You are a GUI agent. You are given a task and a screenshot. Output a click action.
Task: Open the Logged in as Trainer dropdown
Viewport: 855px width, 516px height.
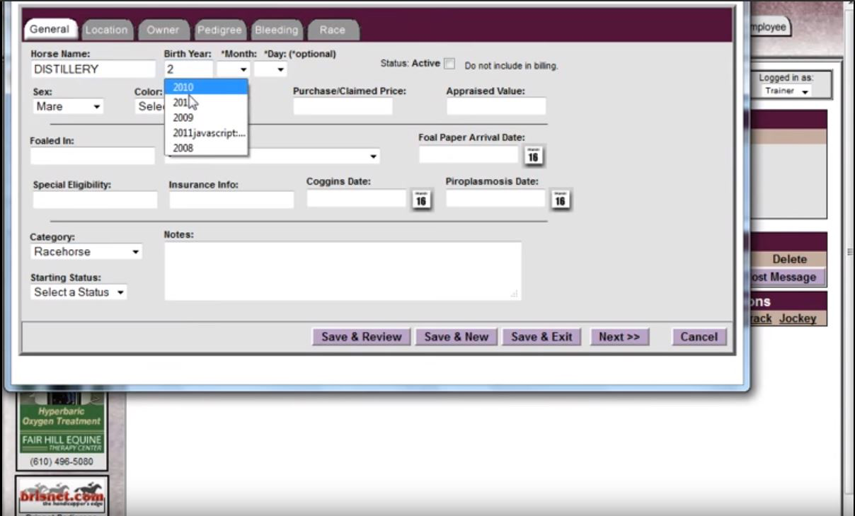[786, 91]
